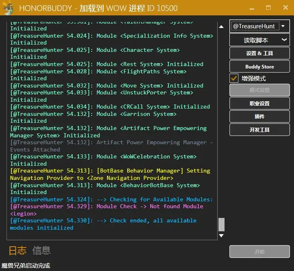Click the log scrollbar thumb
This screenshot has width=294, height=271.
[221, 224]
